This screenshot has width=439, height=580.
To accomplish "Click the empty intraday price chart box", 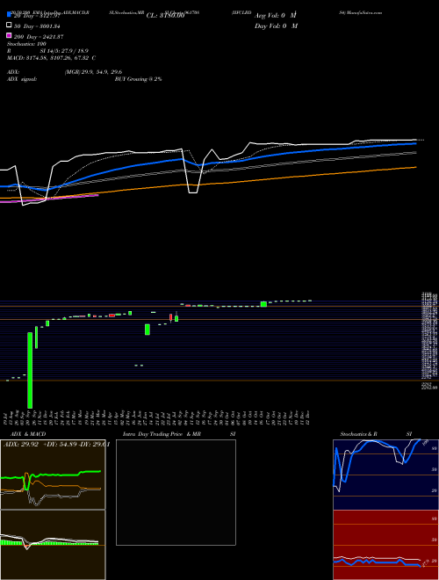I will point(176,492).
